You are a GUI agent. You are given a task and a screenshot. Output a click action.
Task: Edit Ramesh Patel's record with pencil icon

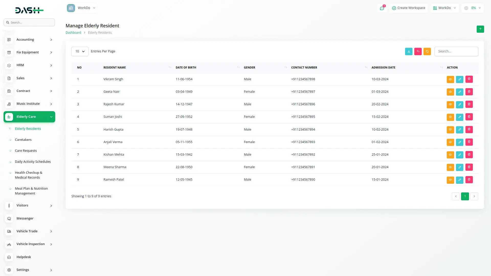click(460, 180)
